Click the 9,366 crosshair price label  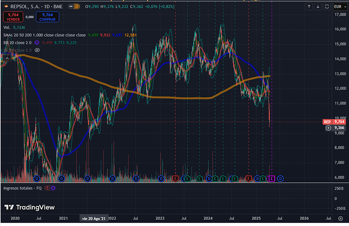pos(339,128)
